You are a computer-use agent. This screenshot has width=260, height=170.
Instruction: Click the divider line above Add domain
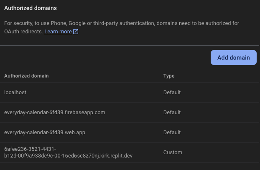[130, 45]
